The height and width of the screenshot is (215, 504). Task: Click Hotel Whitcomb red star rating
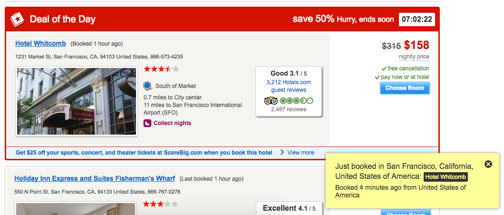point(161,69)
